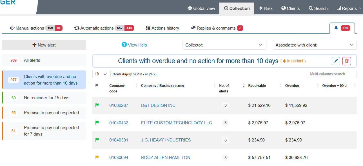The image size is (363, 166).
Task: Open the Collector dropdown
Action: point(224,45)
